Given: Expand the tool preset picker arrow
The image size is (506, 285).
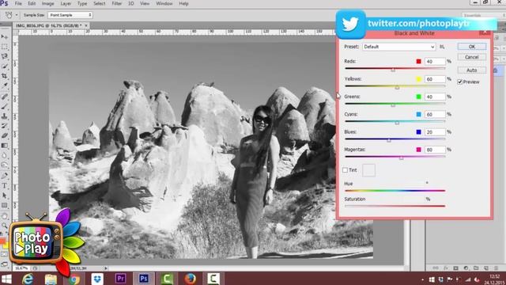Looking at the screenshot, I should point(17,15).
